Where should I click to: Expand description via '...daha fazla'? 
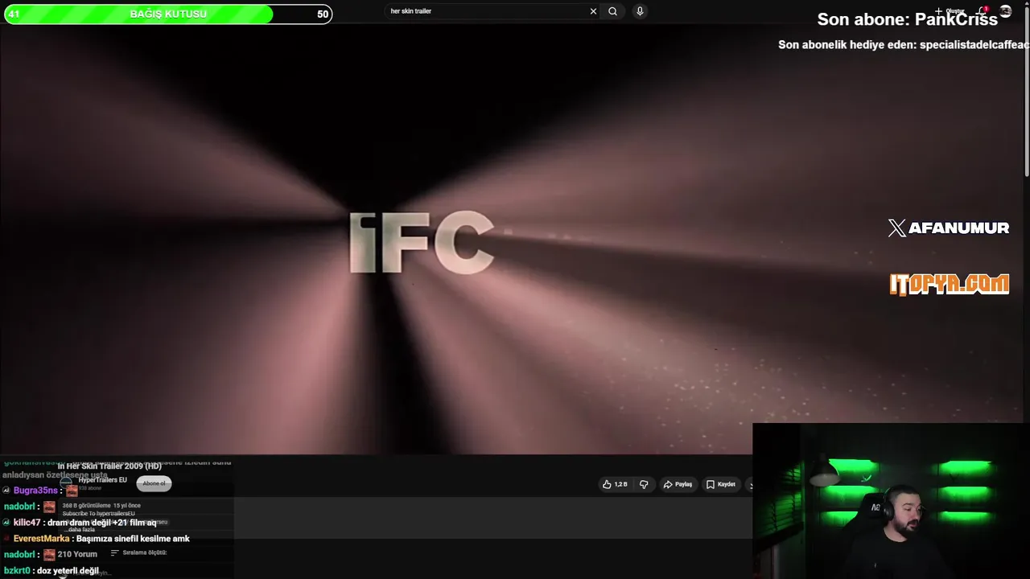(x=81, y=530)
